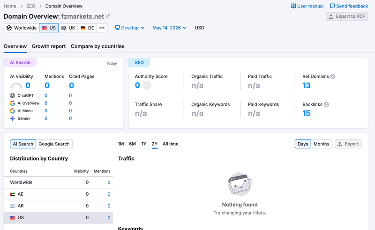The height and width of the screenshot is (230, 375).
Task: Open the Growth report tab
Action: [49, 46]
